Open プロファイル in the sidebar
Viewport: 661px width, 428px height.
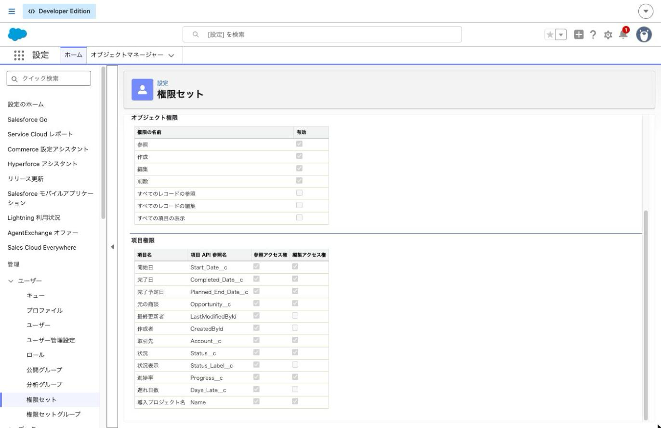pyautogui.click(x=44, y=310)
